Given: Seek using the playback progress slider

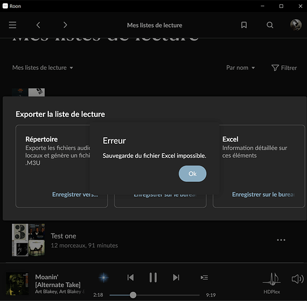Looking at the screenshot, I should 154,295.
